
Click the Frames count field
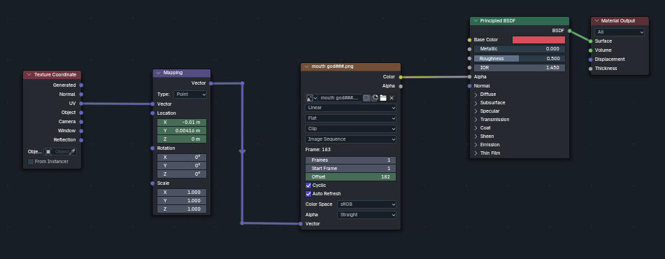[351, 160]
